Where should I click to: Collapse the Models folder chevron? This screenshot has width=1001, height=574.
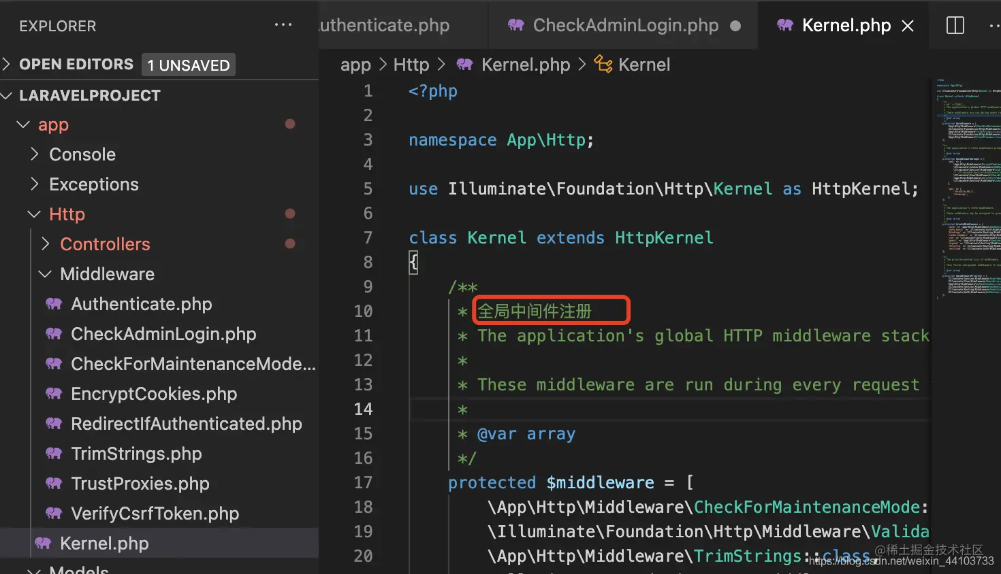34,570
